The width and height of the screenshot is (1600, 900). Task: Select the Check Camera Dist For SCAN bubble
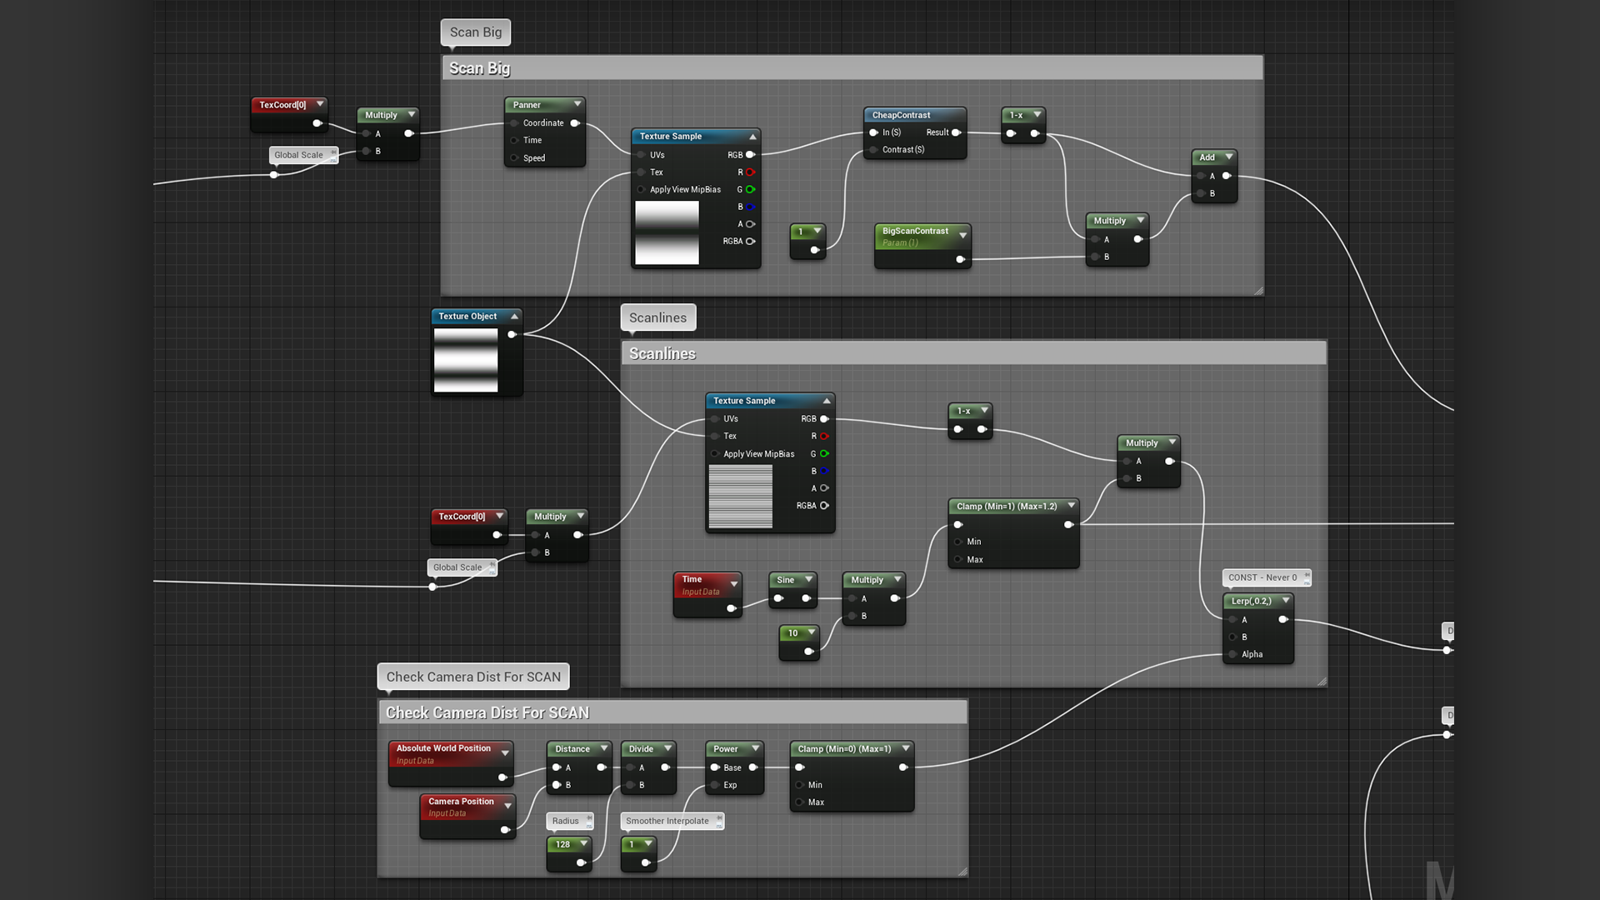pos(472,677)
